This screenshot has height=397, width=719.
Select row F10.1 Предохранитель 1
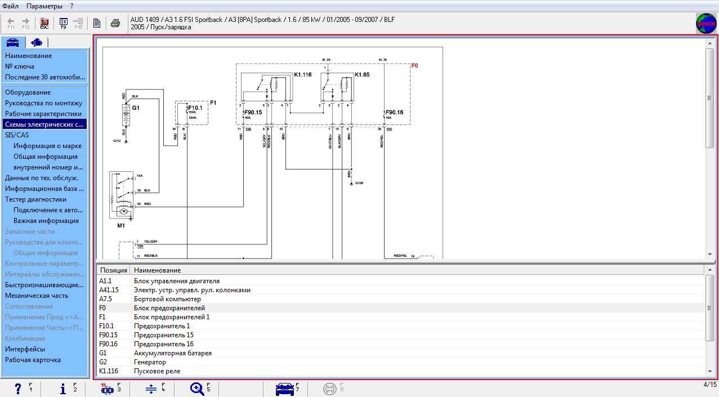tap(401, 326)
